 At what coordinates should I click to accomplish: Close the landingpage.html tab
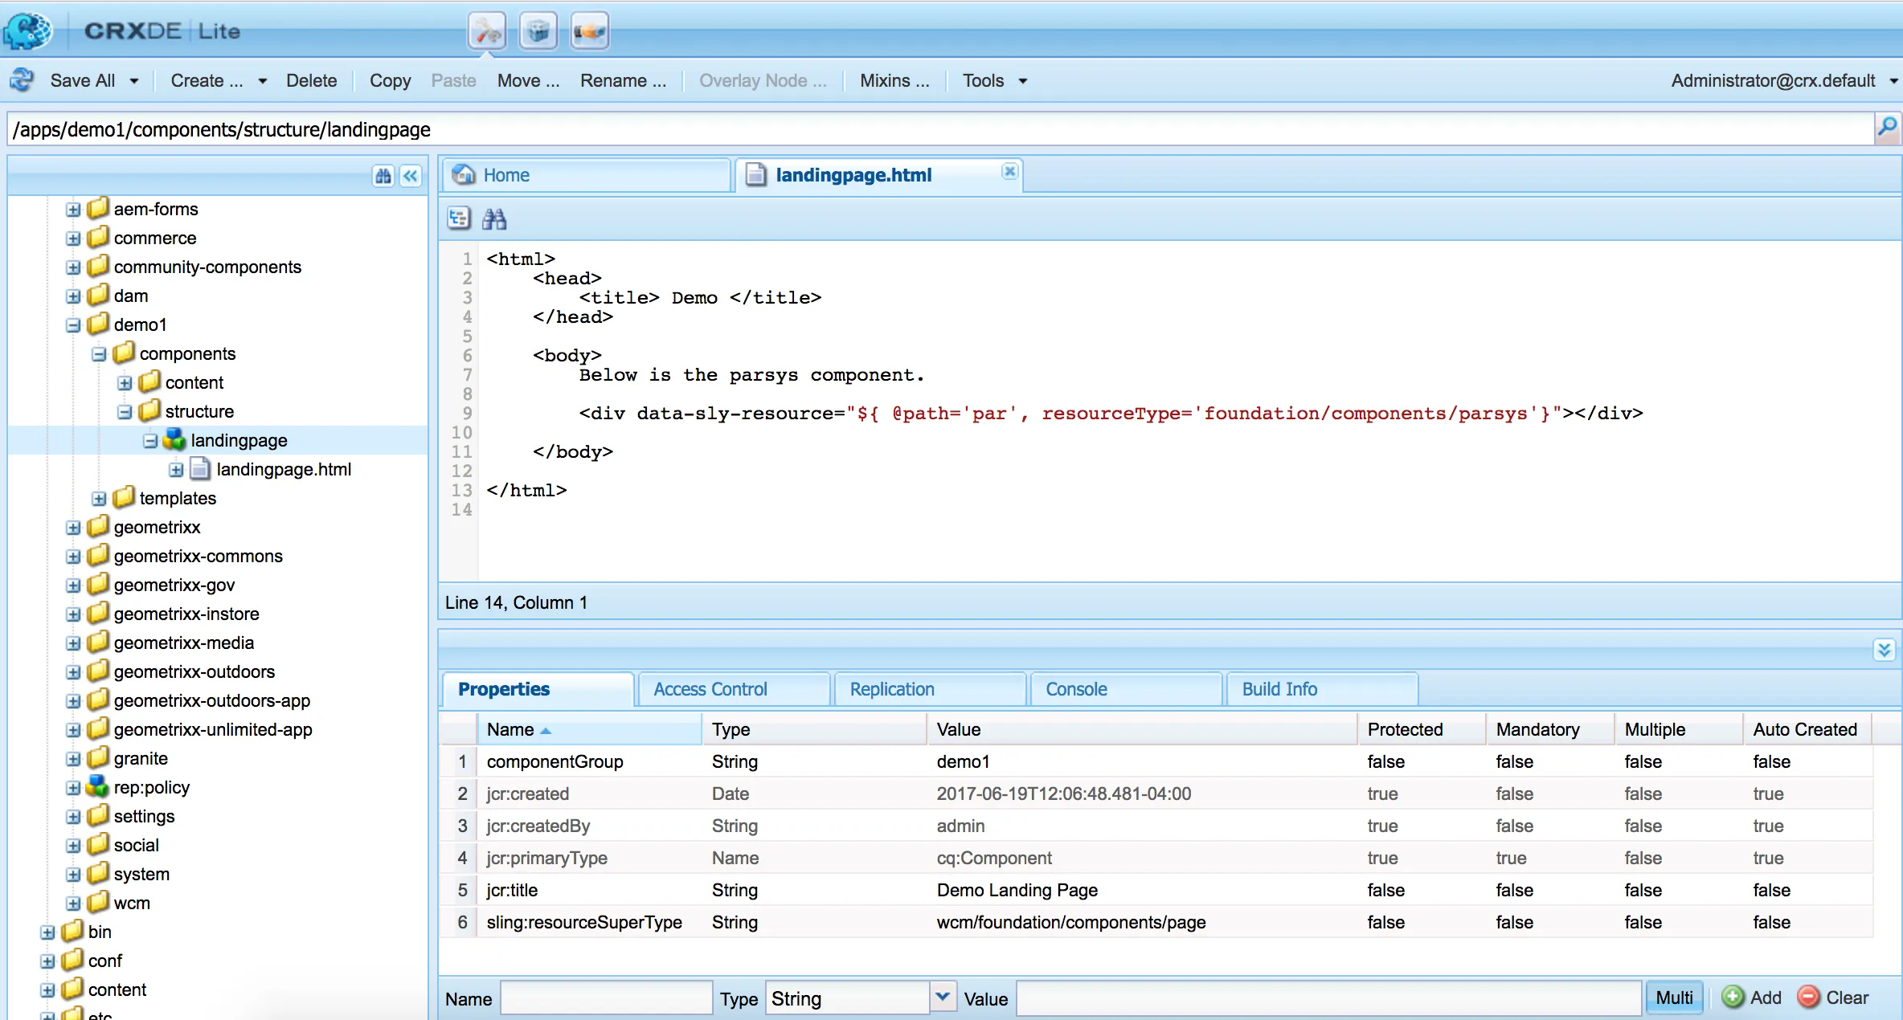point(1009,171)
